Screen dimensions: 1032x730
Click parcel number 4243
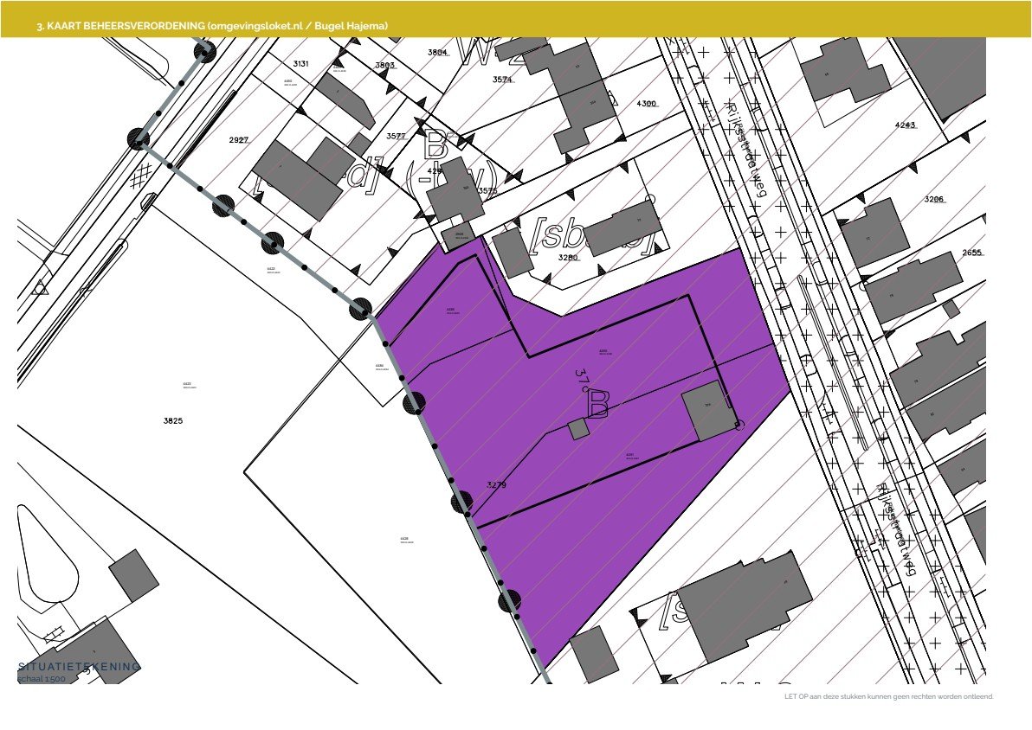[905, 125]
